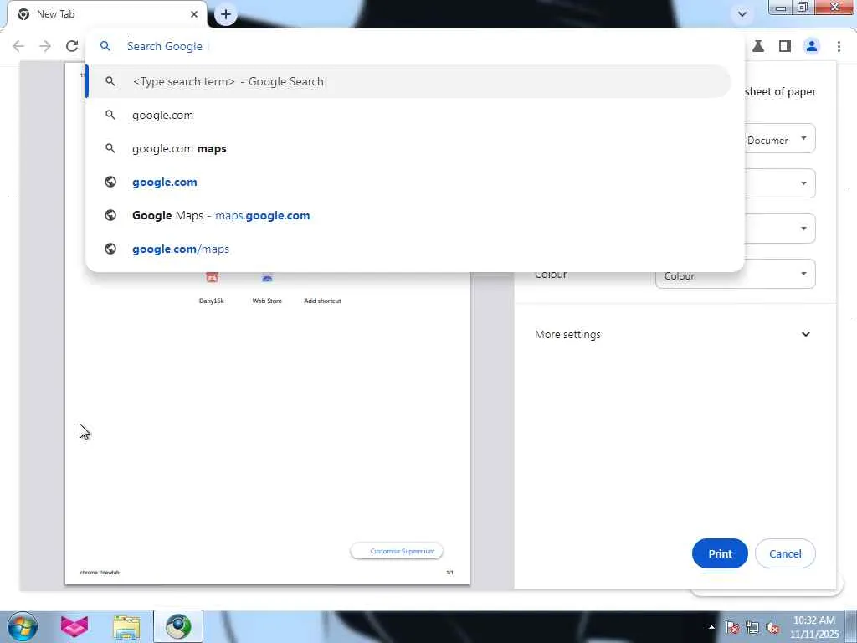Image resolution: width=857 pixels, height=643 pixels.
Task: Click the Add shortcut tile in preview
Action: pos(322,301)
